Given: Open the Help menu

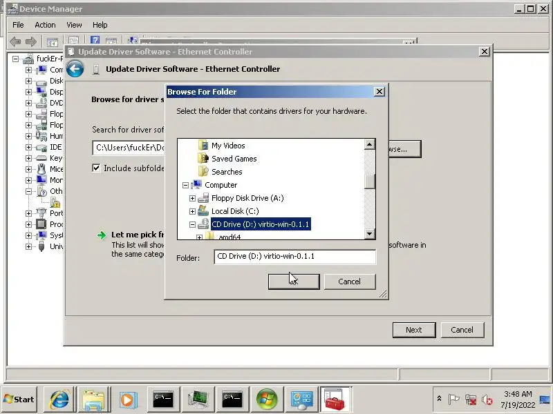Looking at the screenshot, I should tap(100, 25).
